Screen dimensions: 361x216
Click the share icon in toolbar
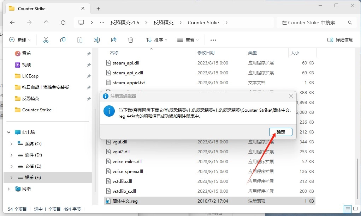(114, 40)
